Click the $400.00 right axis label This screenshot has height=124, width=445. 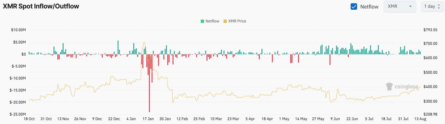point(431,87)
